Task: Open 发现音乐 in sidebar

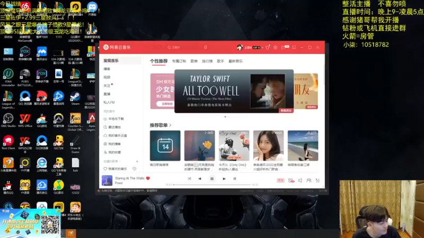Action: [121, 61]
